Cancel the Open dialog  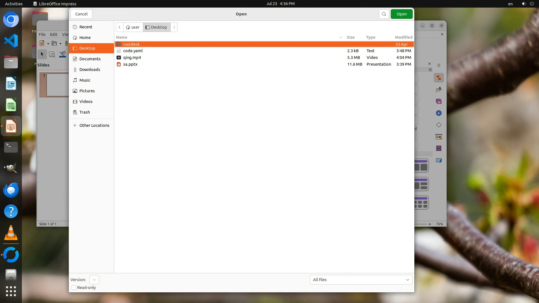[x=81, y=14]
